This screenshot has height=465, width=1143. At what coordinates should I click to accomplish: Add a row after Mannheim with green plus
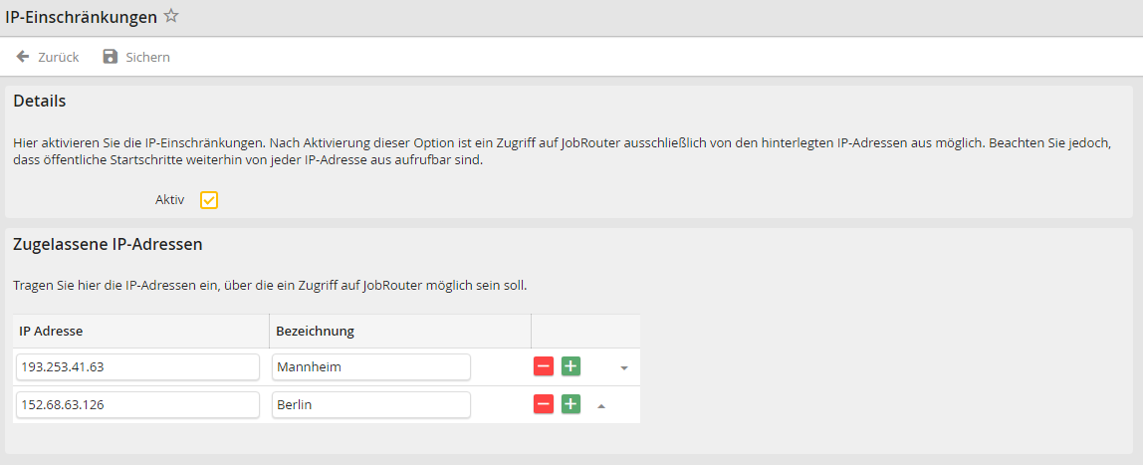[571, 366]
